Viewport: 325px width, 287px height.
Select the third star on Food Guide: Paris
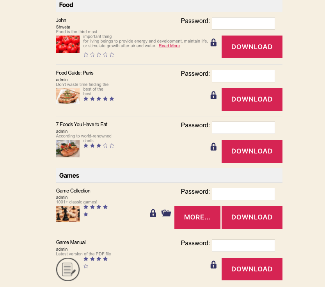(99, 99)
